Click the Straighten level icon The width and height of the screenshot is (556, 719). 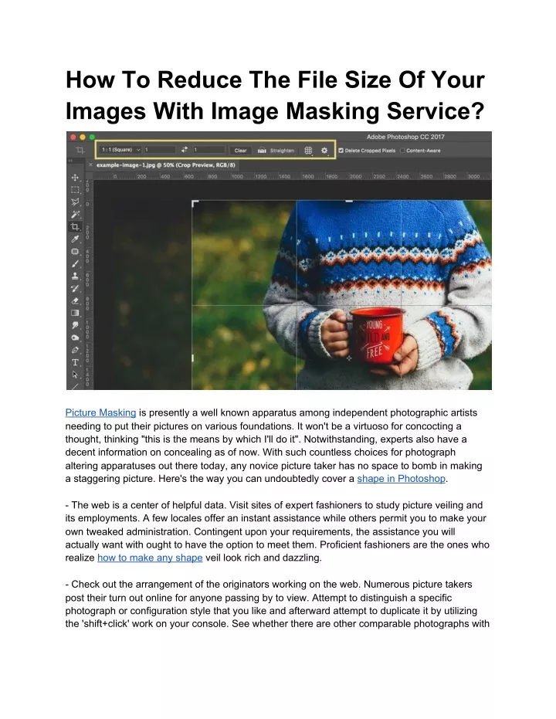click(x=262, y=151)
